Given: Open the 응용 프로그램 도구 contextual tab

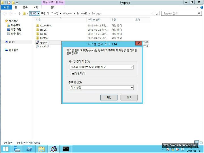Looking at the screenshot, I should (53, 3).
